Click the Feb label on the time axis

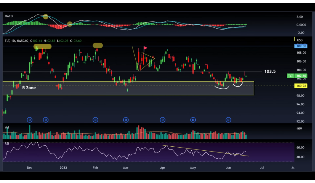(95, 168)
